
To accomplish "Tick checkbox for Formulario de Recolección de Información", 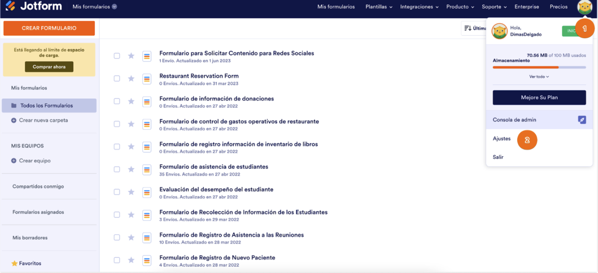I will [x=117, y=215].
